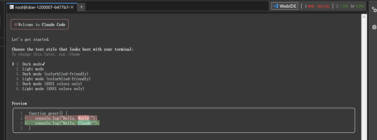Select Dark mode (ANSI colors only)

(x=52, y=84)
